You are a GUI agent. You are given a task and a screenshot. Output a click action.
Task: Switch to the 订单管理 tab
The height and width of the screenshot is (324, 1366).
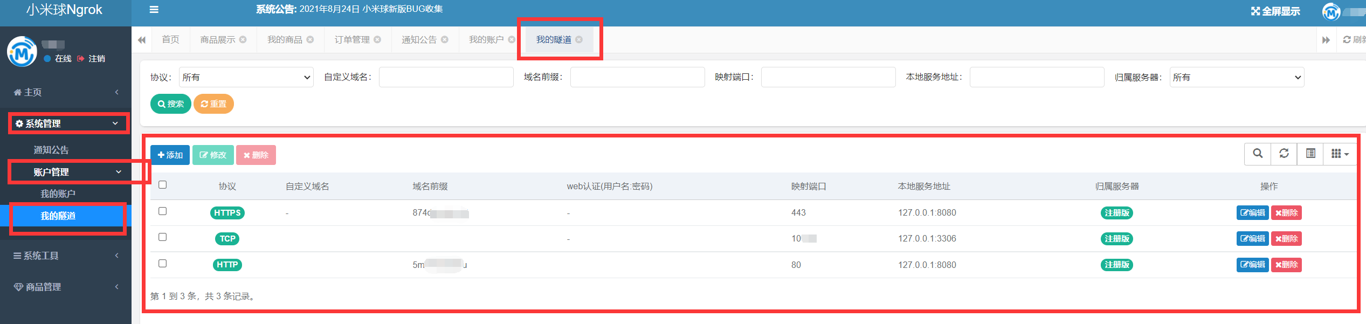pos(352,40)
